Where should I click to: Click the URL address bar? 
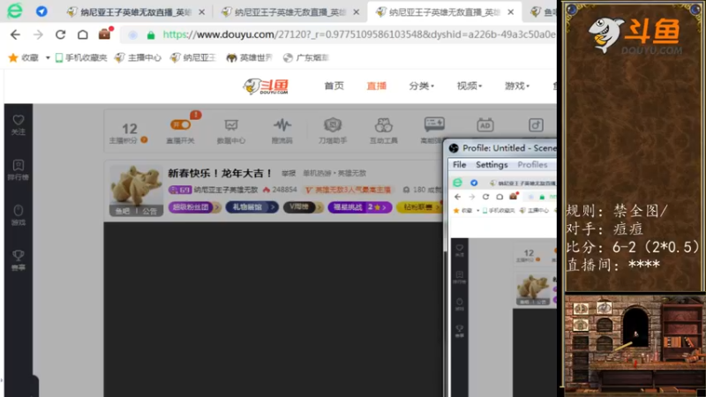coord(338,34)
